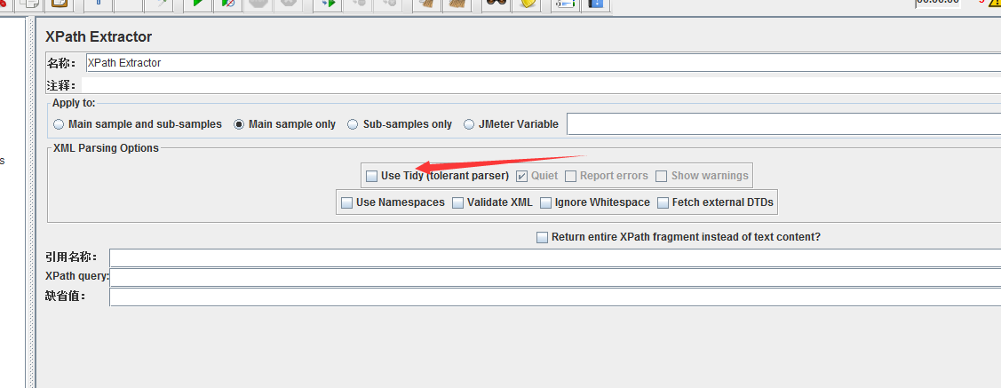The width and height of the screenshot is (1001, 388).
Task: Click the 注释 comment input field
Action: [542, 85]
